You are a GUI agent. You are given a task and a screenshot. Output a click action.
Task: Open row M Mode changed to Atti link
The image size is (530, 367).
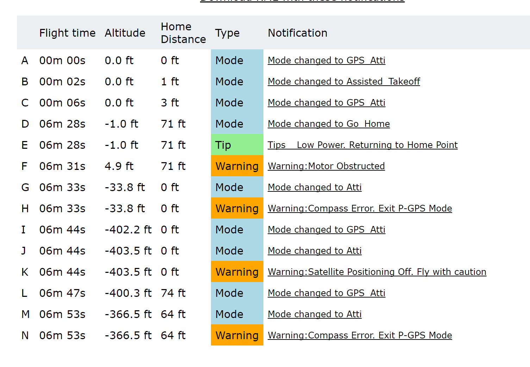point(314,314)
